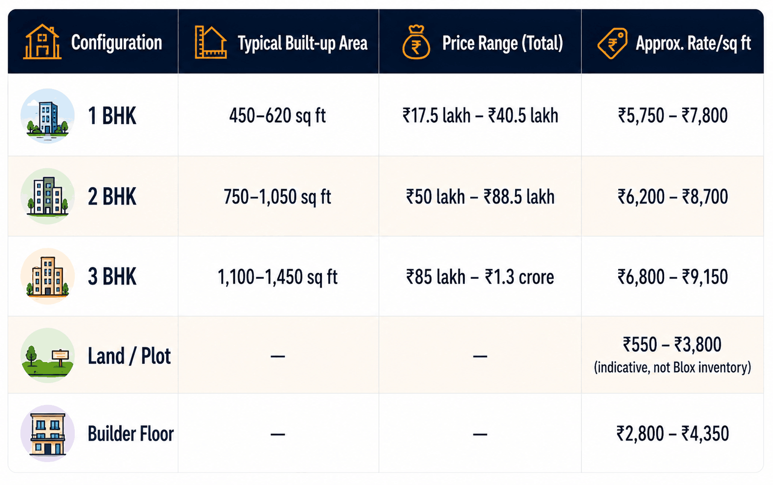Click the Builder Floor row label

click(x=130, y=434)
